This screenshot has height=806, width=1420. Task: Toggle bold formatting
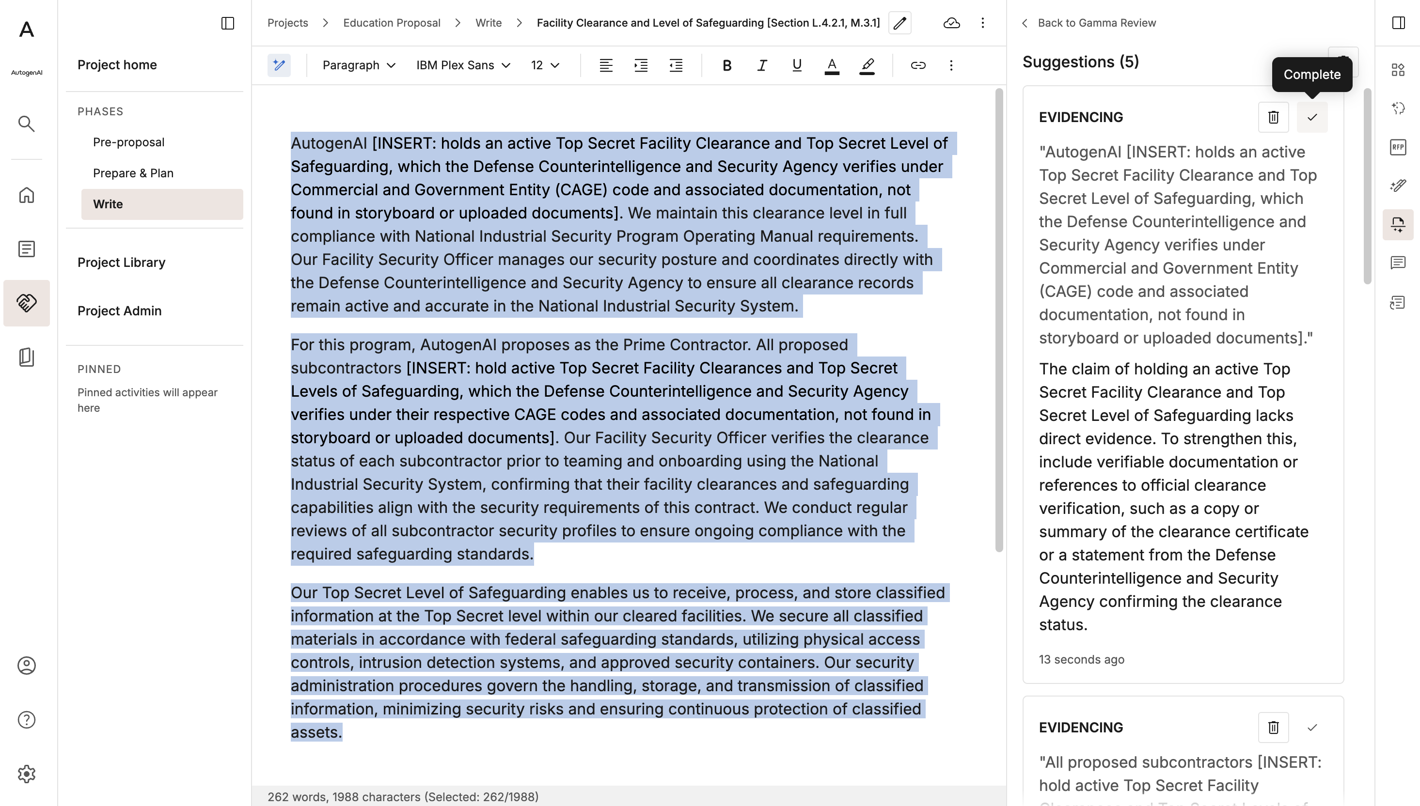pos(727,65)
